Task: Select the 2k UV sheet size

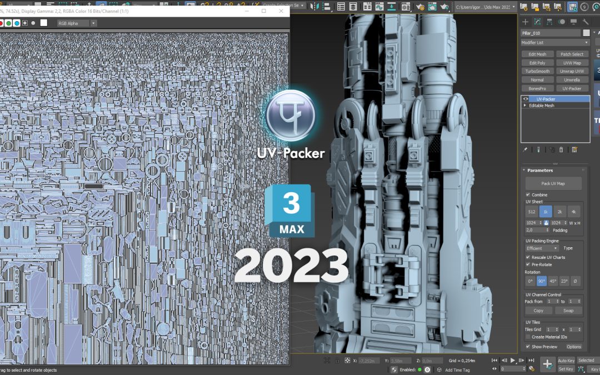Action: (559, 212)
